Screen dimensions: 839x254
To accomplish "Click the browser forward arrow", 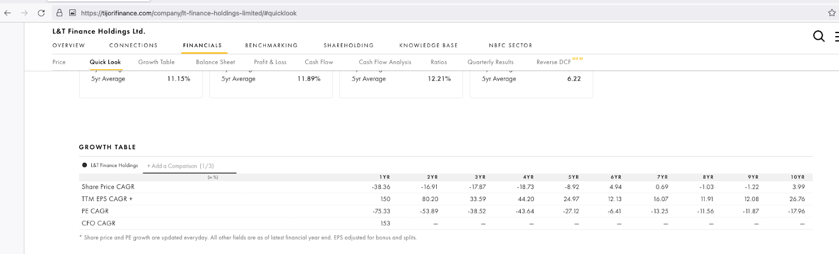I will [x=24, y=13].
